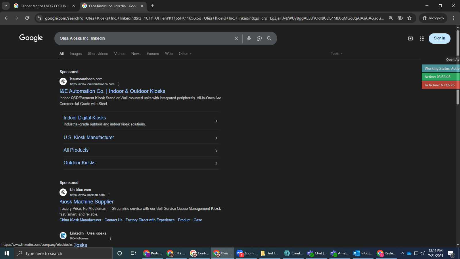Open I&E Automation Co. ad headline
Viewport: 460px width, 259px height.
click(x=112, y=91)
